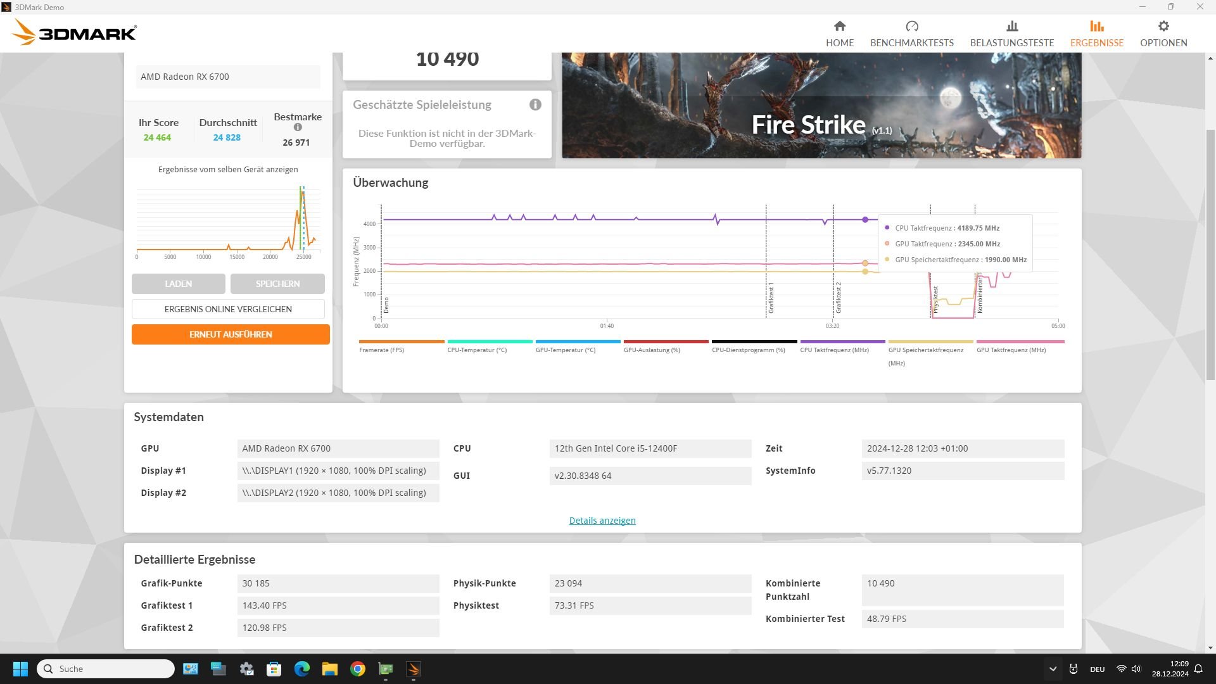Screen dimensions: 1216x684
Task: Expand system details via Details anzeigen
Action: 602,521
